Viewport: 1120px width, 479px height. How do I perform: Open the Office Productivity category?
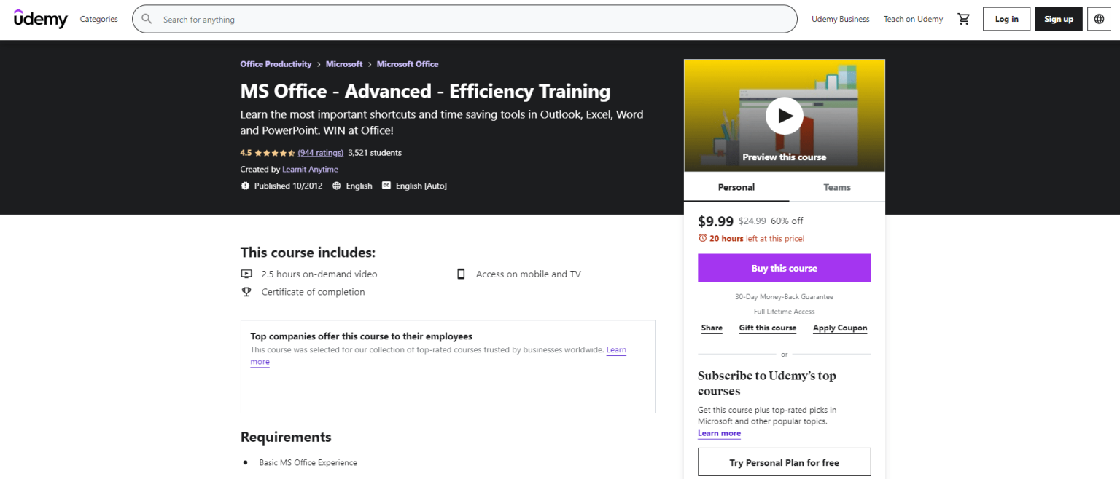[276, 63]
